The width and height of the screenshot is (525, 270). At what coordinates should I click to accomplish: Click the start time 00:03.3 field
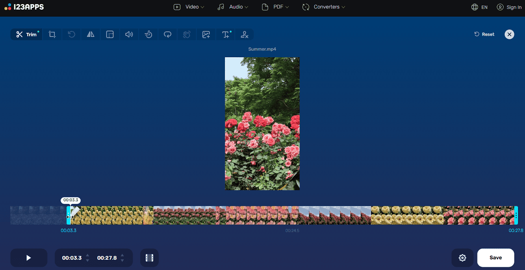point(72,258)
